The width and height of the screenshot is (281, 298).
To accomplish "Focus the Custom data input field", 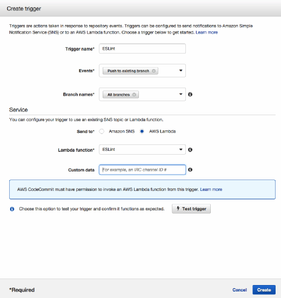I will click(142, 169).
